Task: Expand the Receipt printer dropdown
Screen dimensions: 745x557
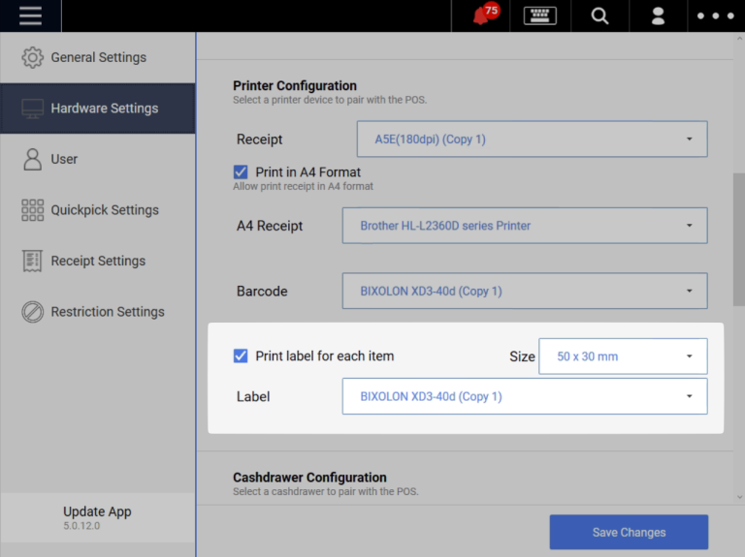Action: coord(532,139)
